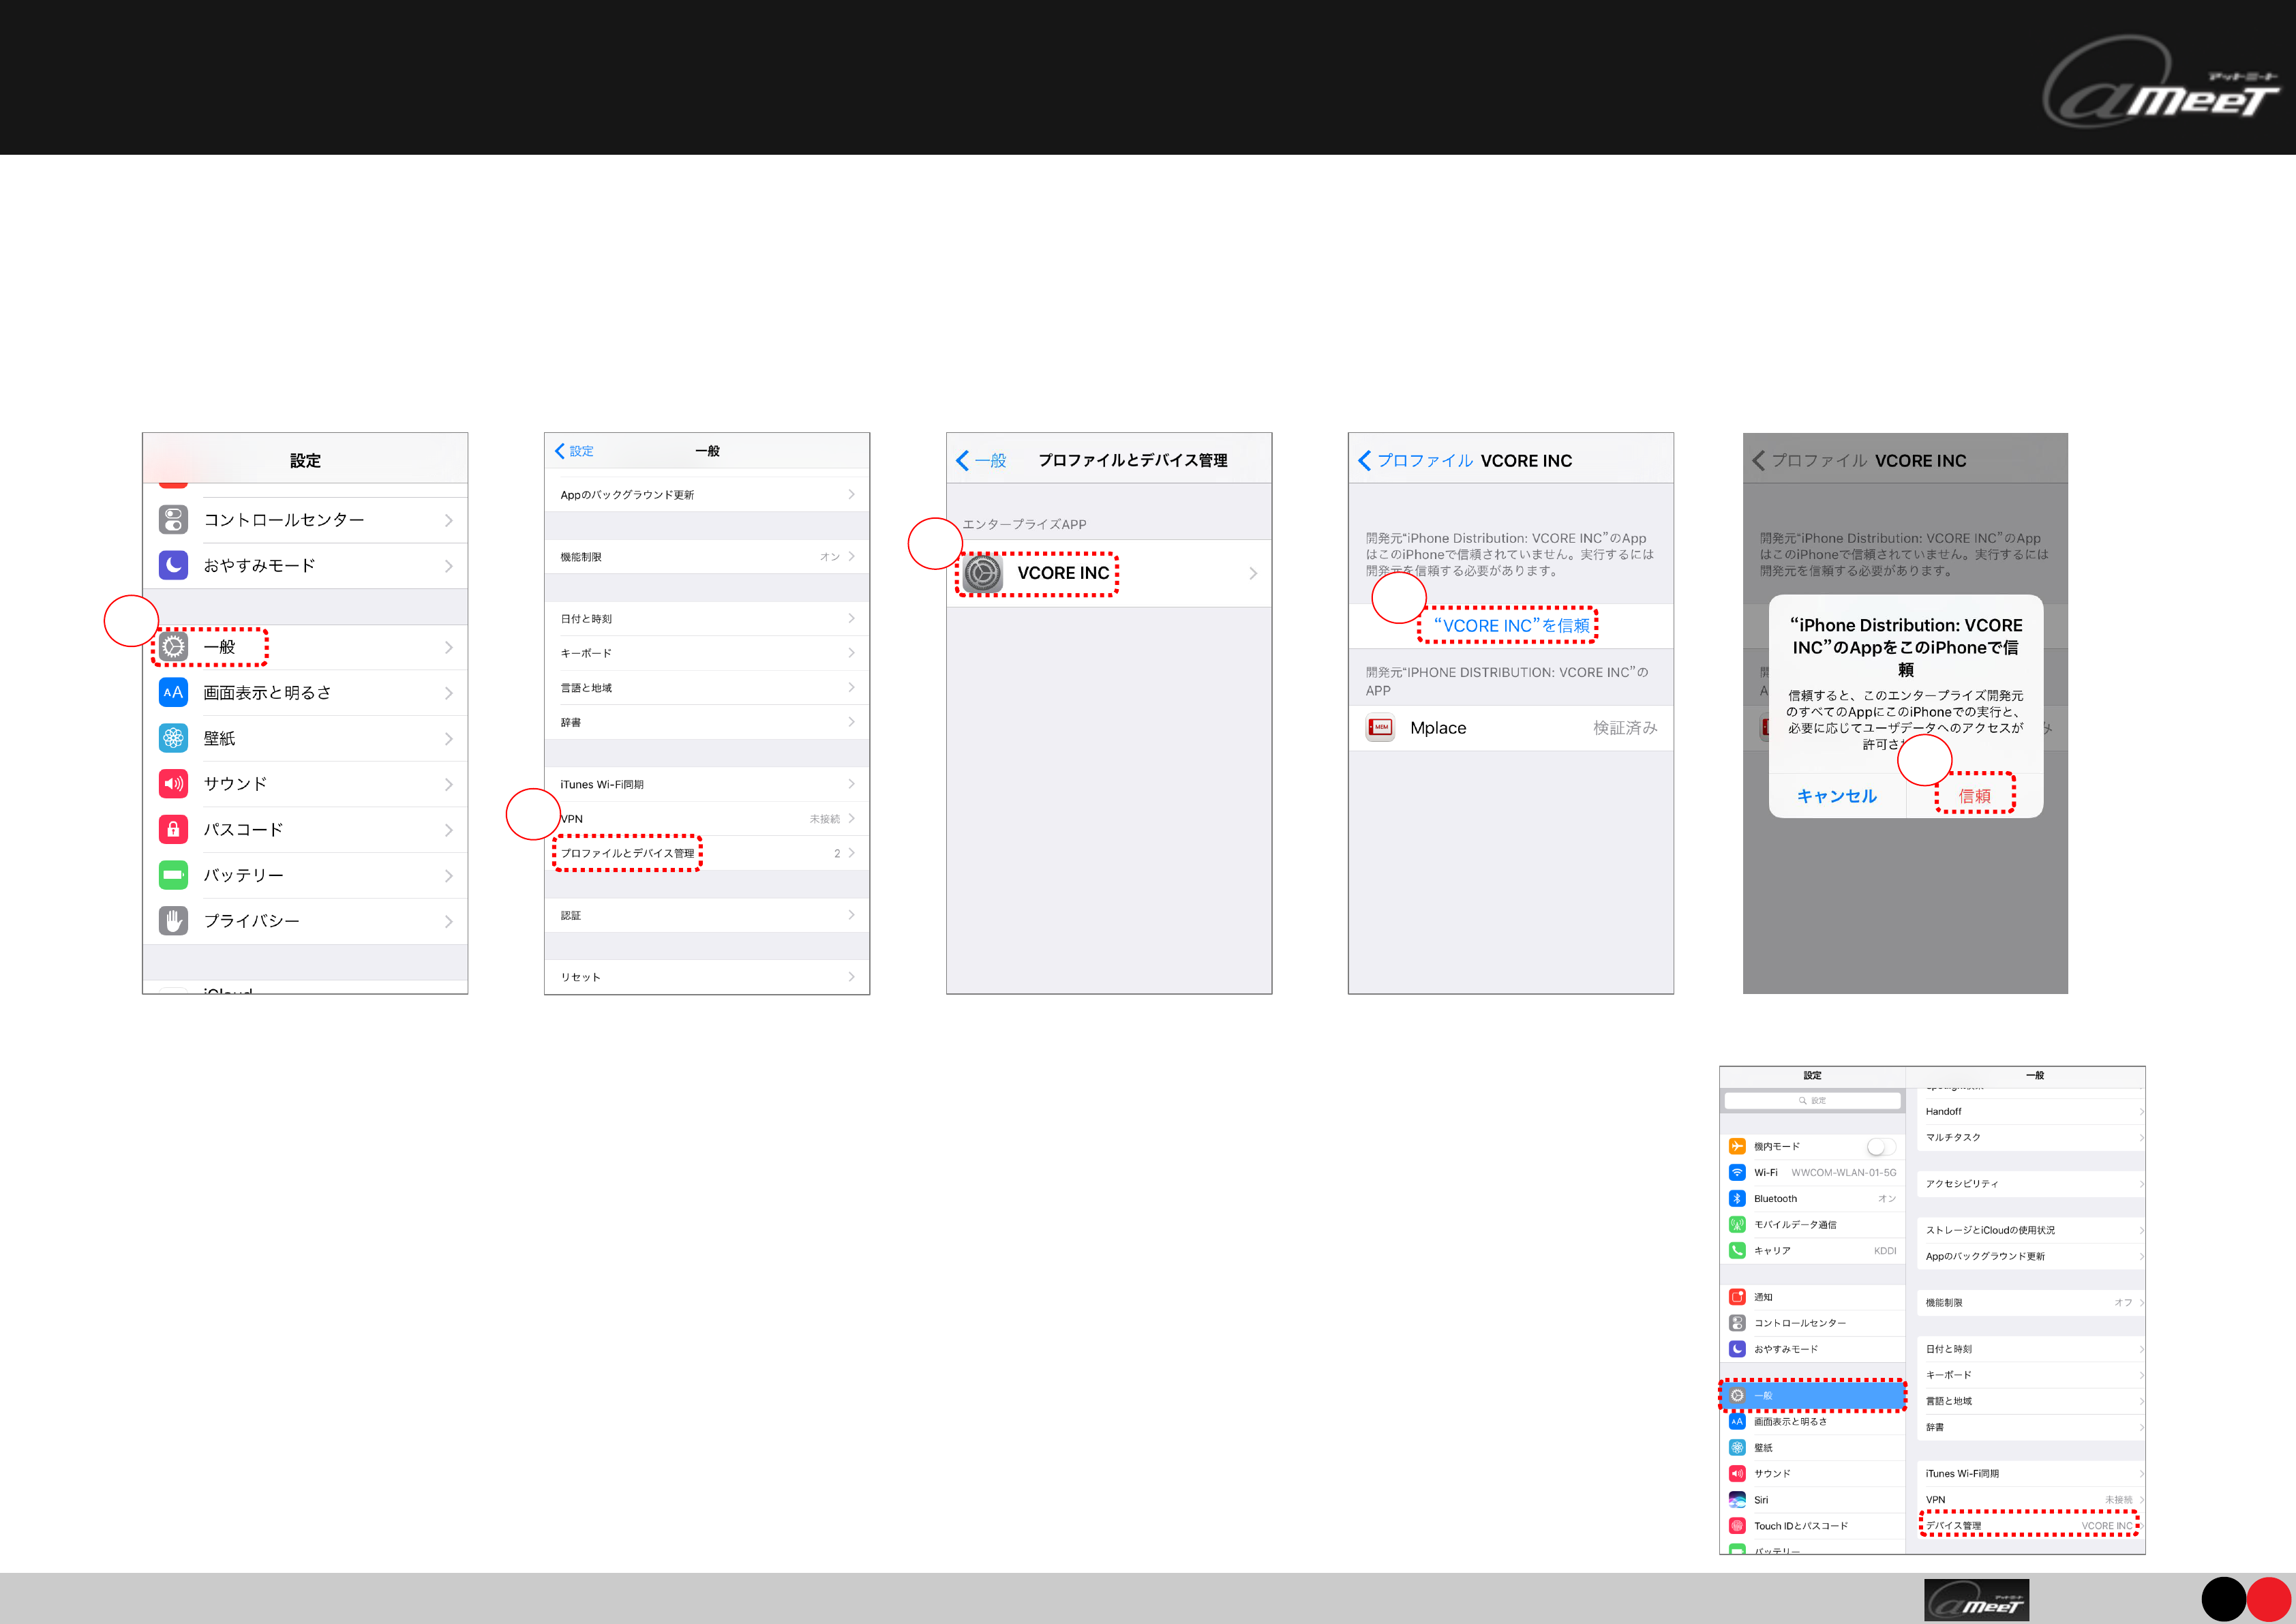The height and width of the screenshot is (1624, 2296).
Task: Tap the Mplace app icon
Action: point(1381,728)
